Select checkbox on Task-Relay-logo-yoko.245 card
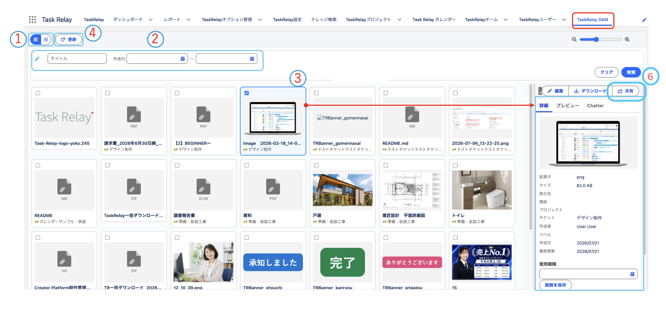This screenshot has width=666, height=313. (38, 93)
